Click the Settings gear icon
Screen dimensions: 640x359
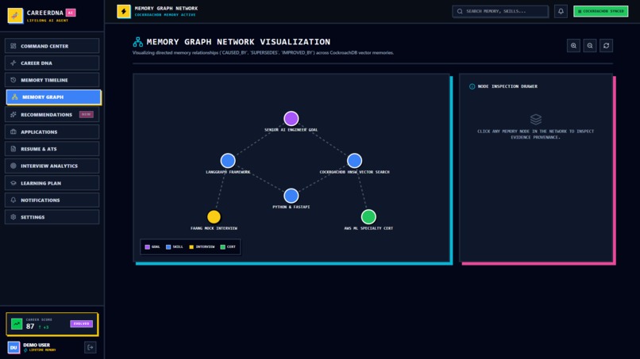(x=13, y=217)
